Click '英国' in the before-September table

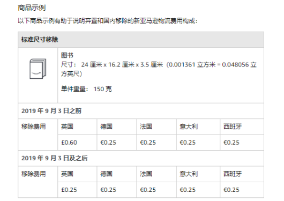point(67,126)
